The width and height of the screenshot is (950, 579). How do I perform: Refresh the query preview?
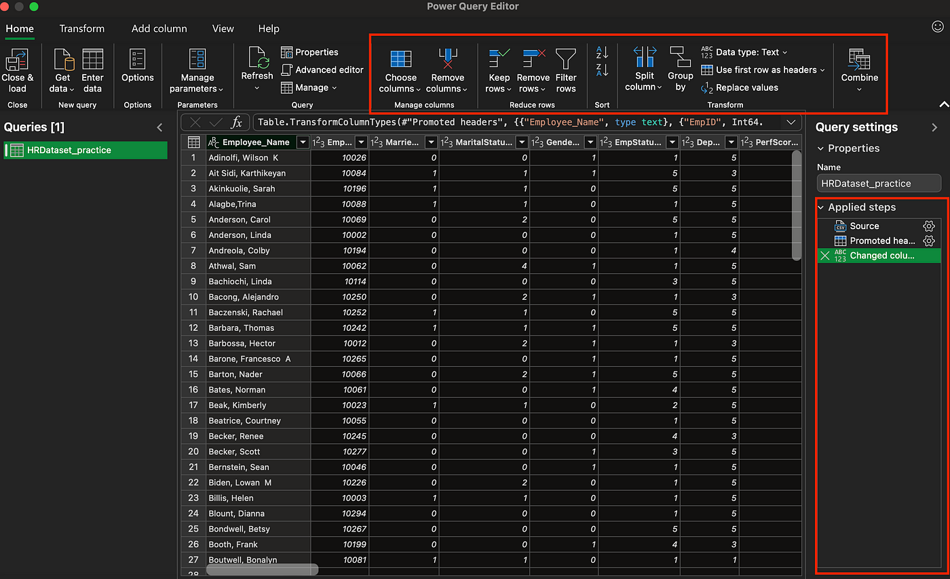[x=256, y=68]
